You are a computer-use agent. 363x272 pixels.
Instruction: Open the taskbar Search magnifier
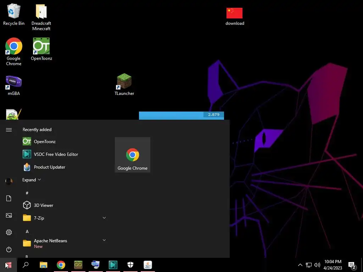tap(26, 265)
